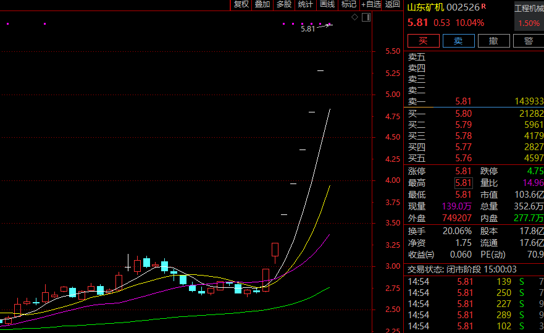Click the stock code 002526
The image size is (544, 333).
[x=463, y=7]
